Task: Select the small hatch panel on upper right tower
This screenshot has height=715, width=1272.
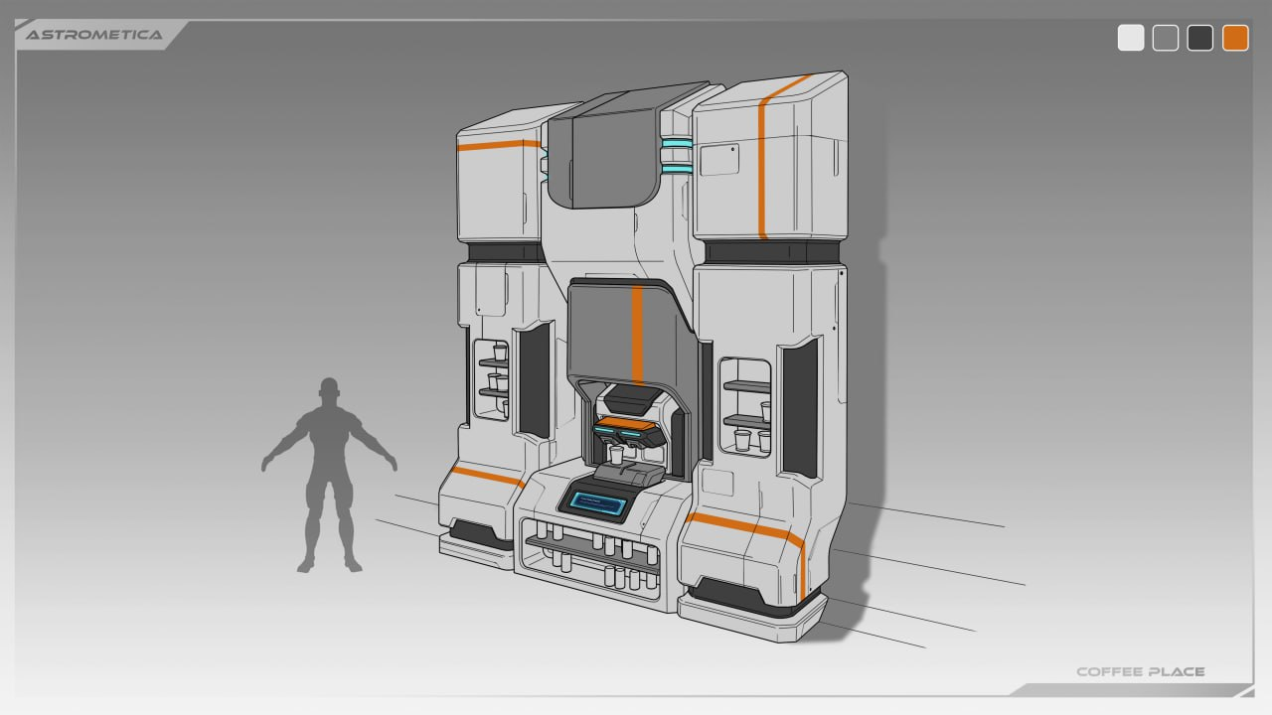Action: (x=717, y=161)
